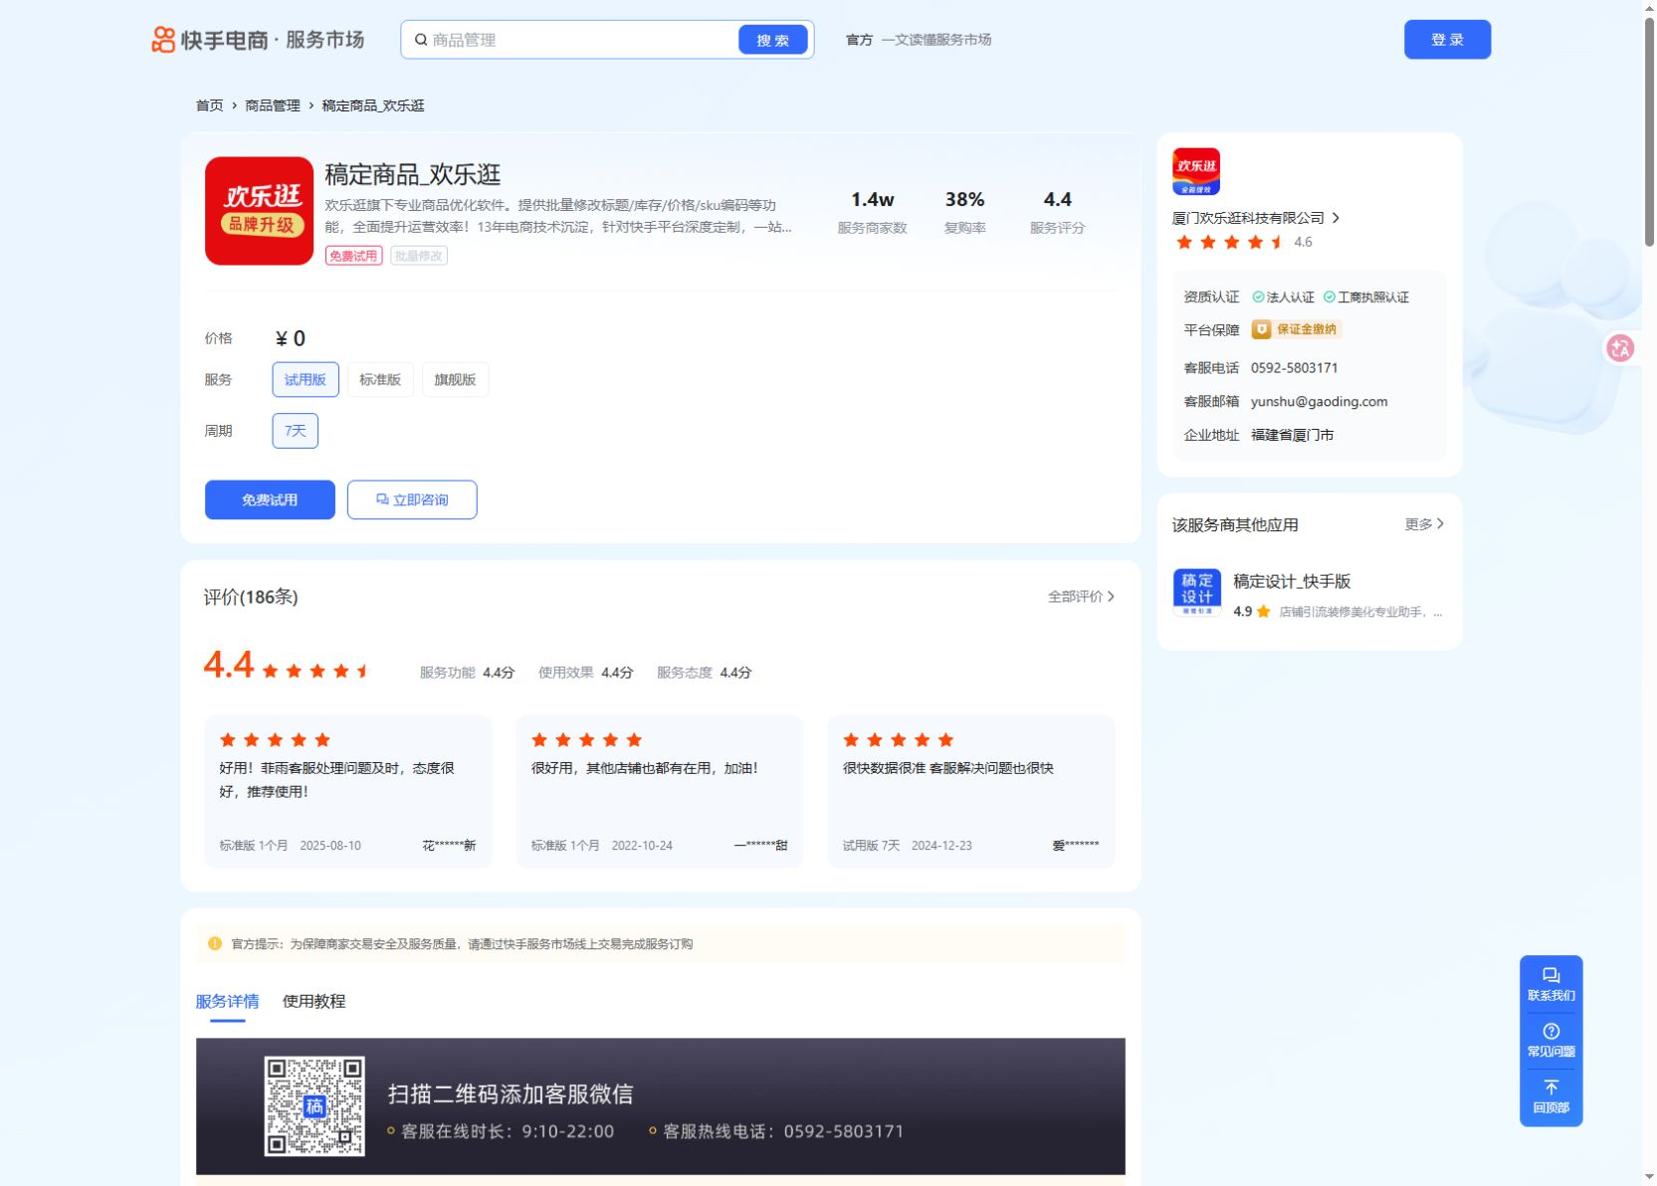1657x1186 pixels.
Task: Click the phone number 0592-5803171 in sidebar
Action: point(1294,368)
